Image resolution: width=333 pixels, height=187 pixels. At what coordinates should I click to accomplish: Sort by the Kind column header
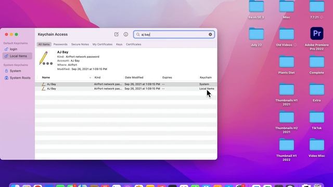[x=97, y=77]
